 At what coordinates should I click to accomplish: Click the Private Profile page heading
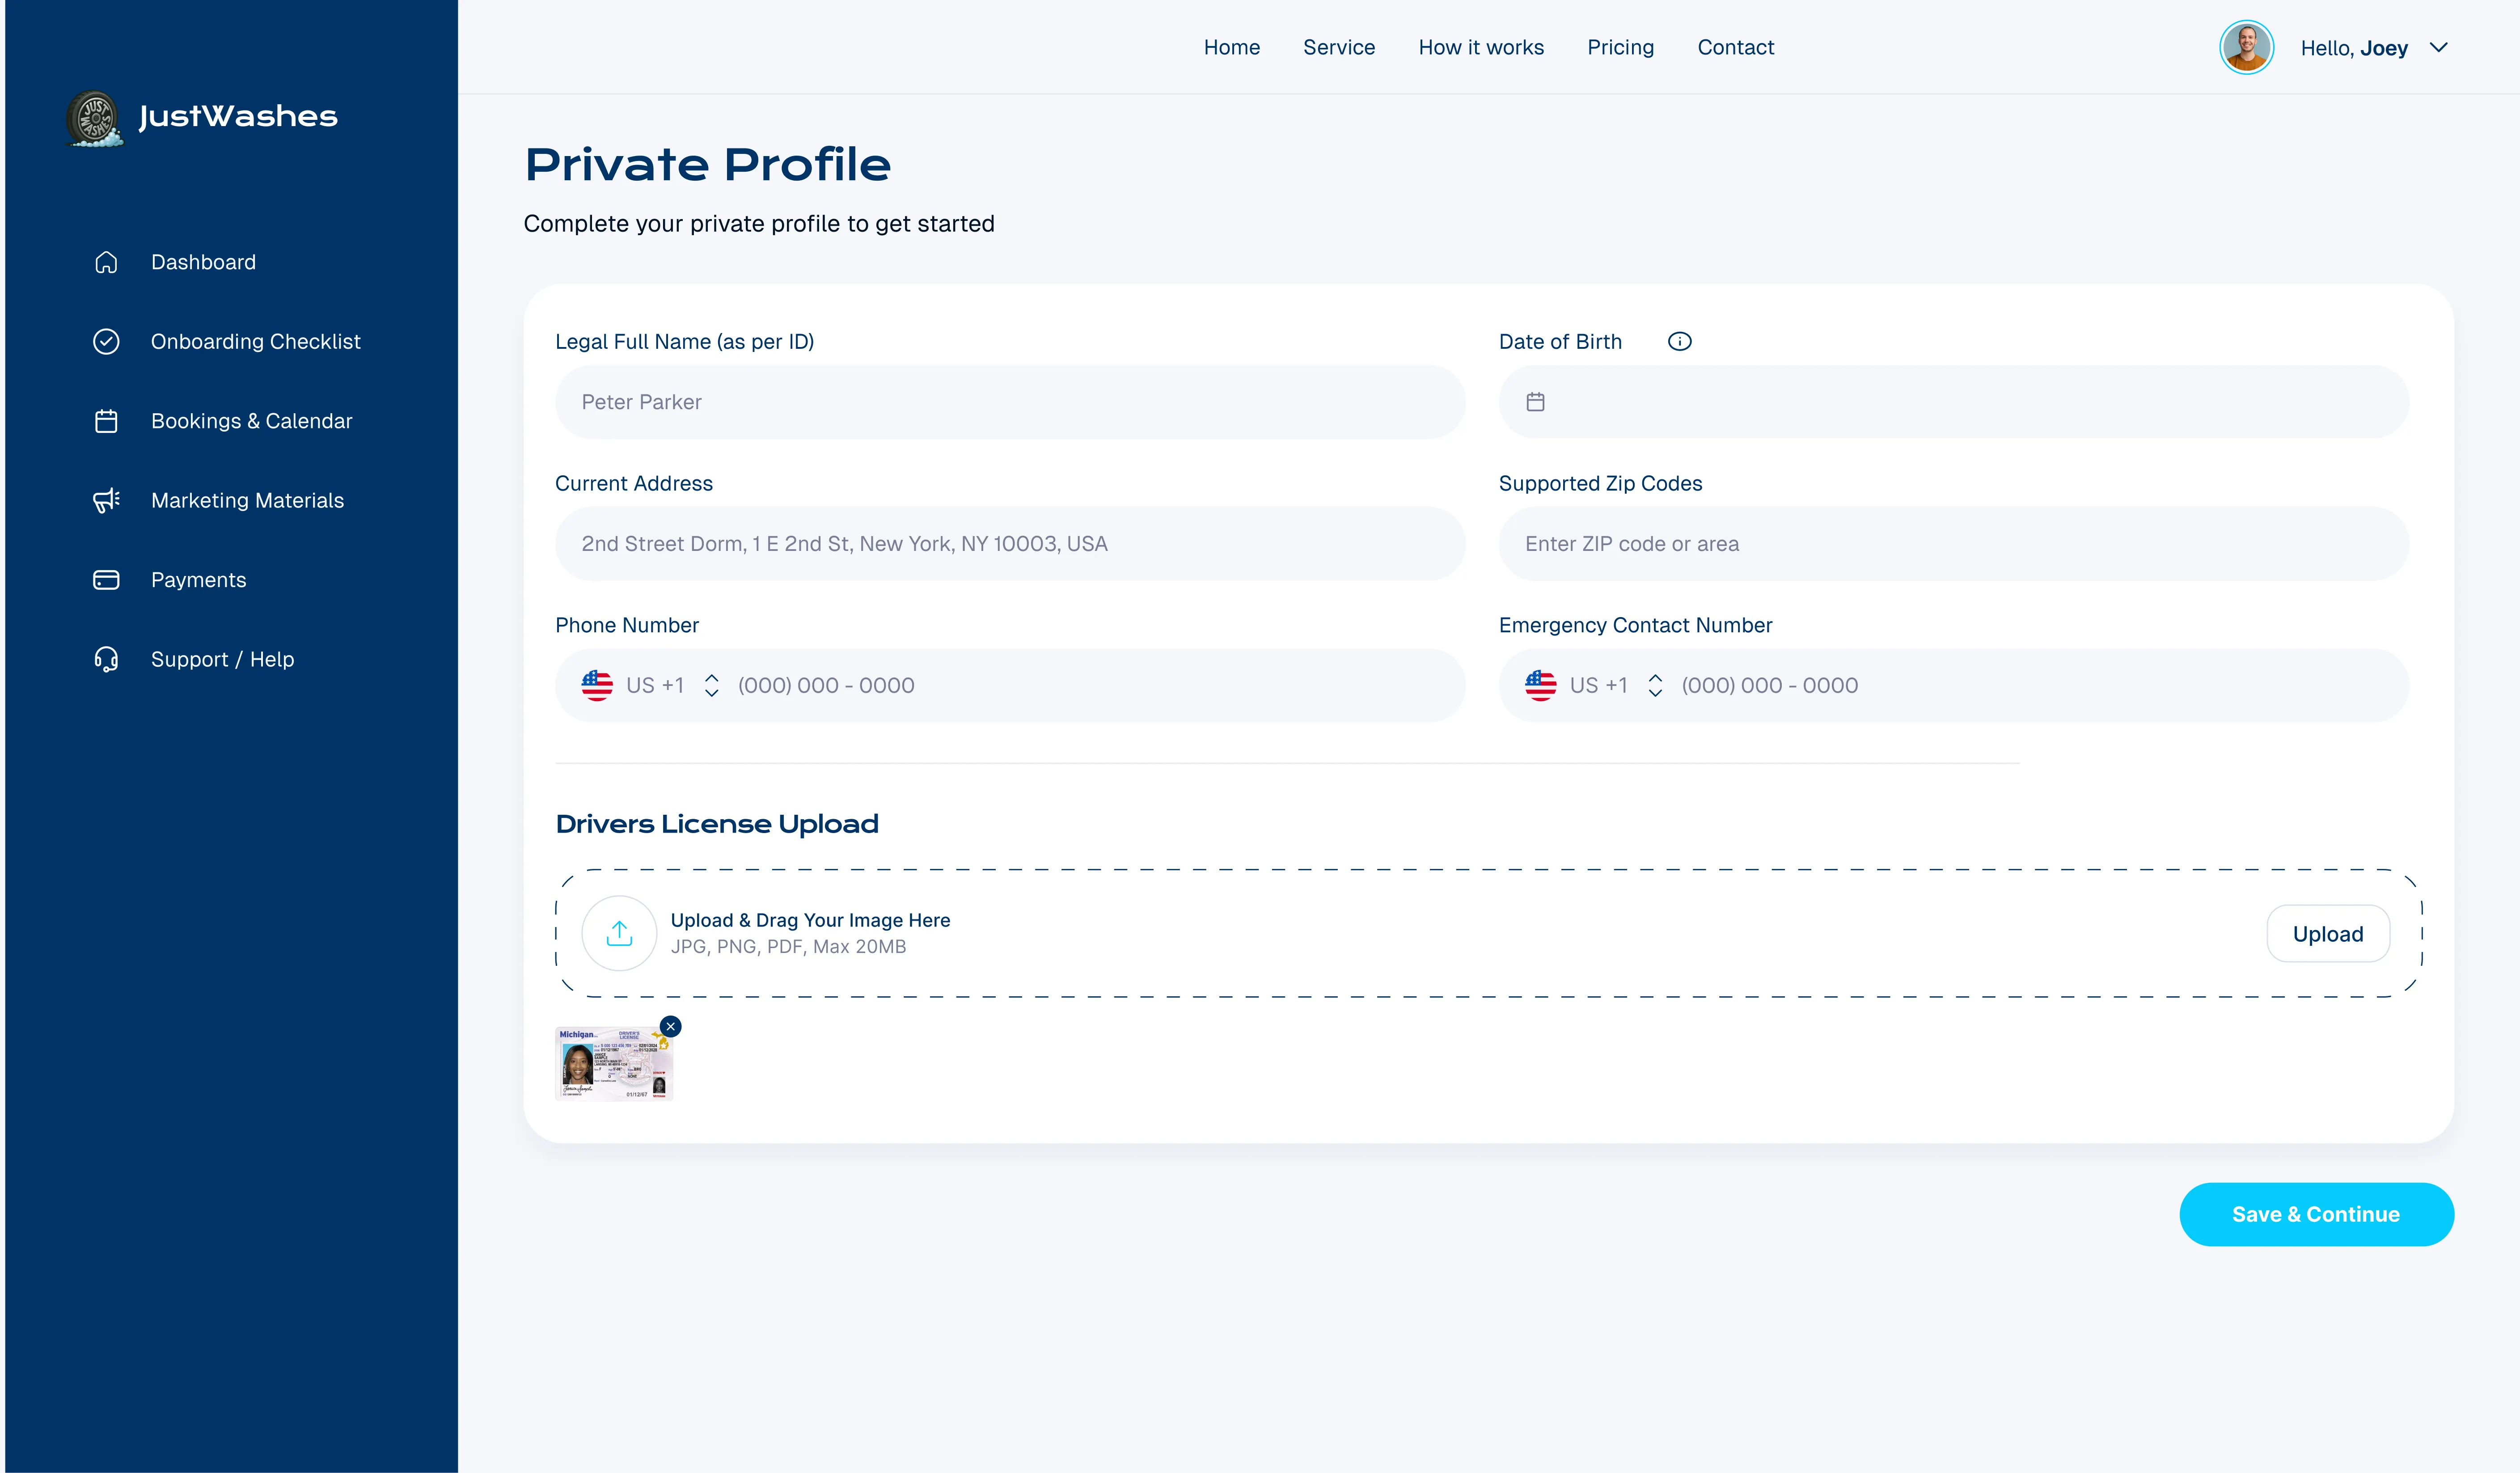[708, 164]
